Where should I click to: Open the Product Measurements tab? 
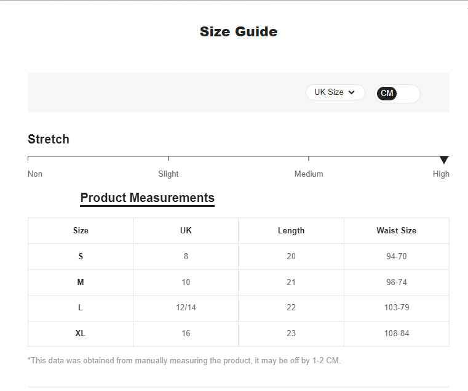(x=148, y=198)
